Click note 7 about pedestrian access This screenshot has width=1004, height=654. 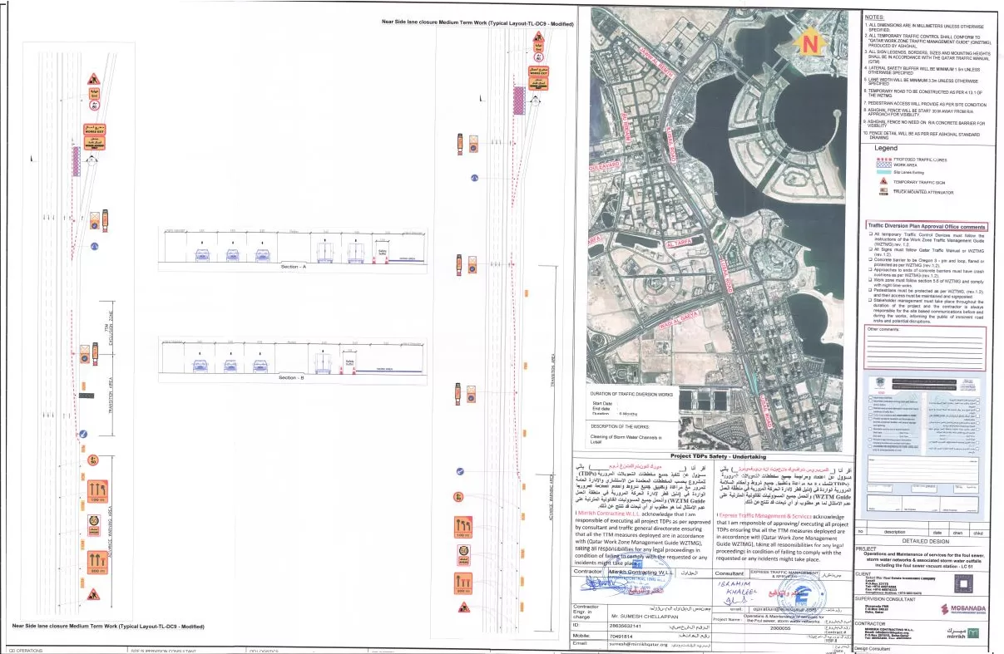[x=924, y=104]
